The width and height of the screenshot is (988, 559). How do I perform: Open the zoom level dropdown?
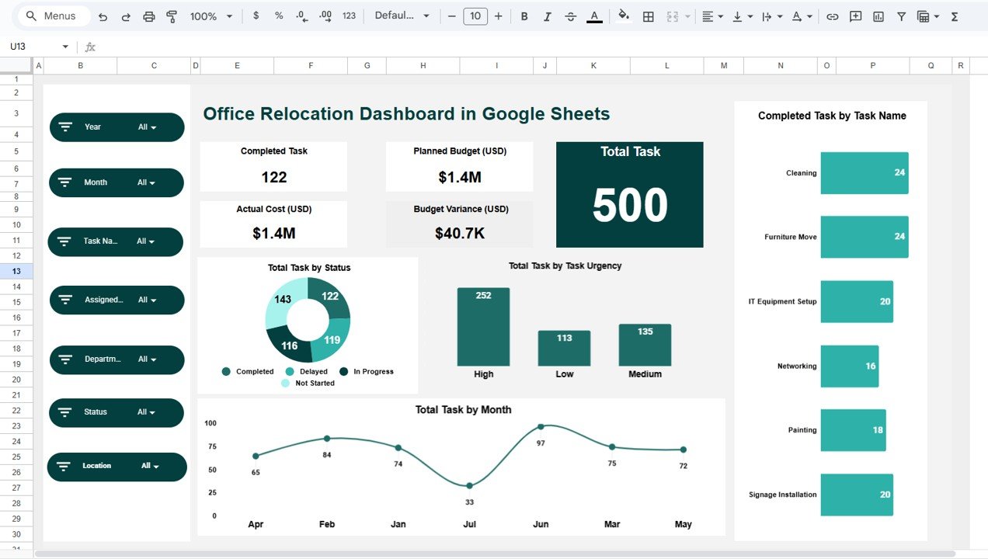click(x=210, y=16)
